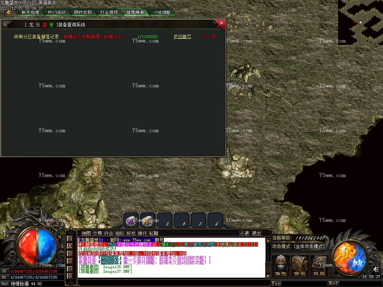Open the 行会 guild button
383x287 pixels.
[x=108, y=234]
